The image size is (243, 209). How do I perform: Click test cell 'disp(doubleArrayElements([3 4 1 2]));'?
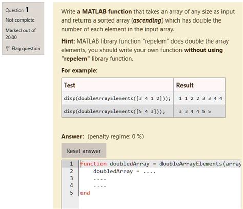[117, 98]
